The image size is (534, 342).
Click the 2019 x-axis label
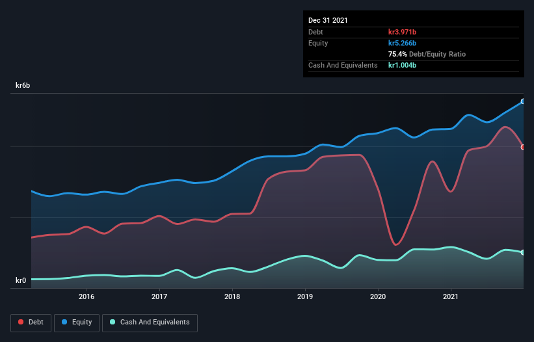click(x=305, y=296)
